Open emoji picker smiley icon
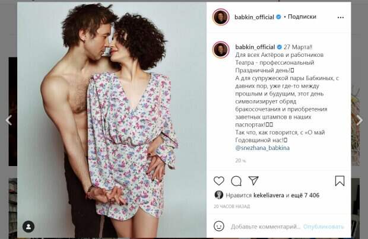368x239 pixels. (219, 226)
